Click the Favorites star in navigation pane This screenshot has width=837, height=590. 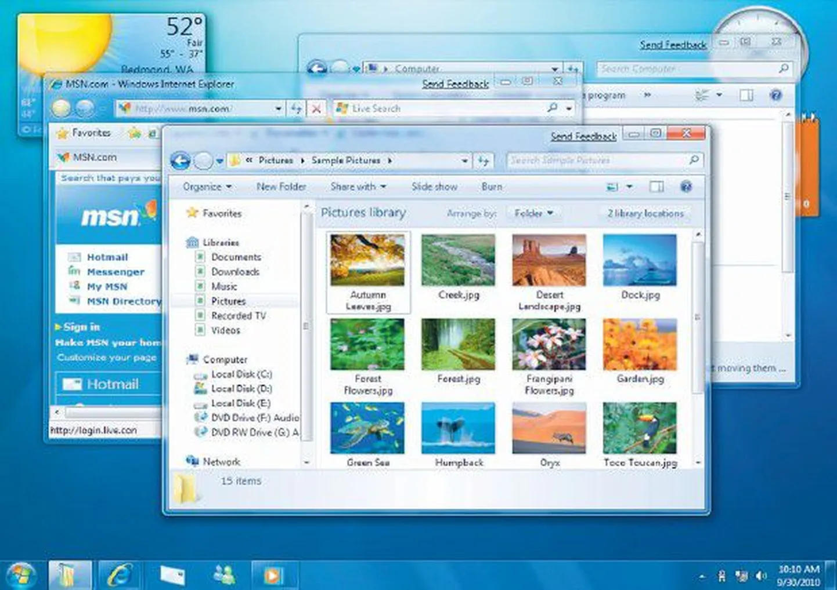192,213
